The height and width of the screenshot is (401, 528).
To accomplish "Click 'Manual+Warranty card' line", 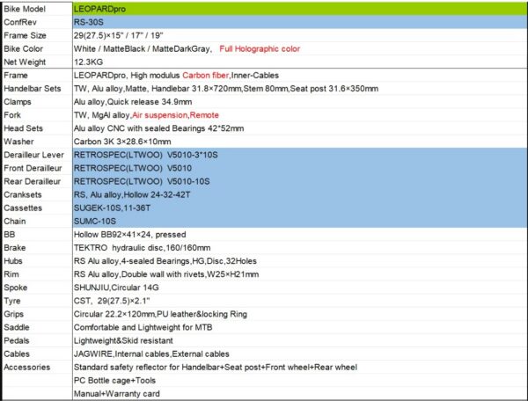I will (x=116, y=394).
